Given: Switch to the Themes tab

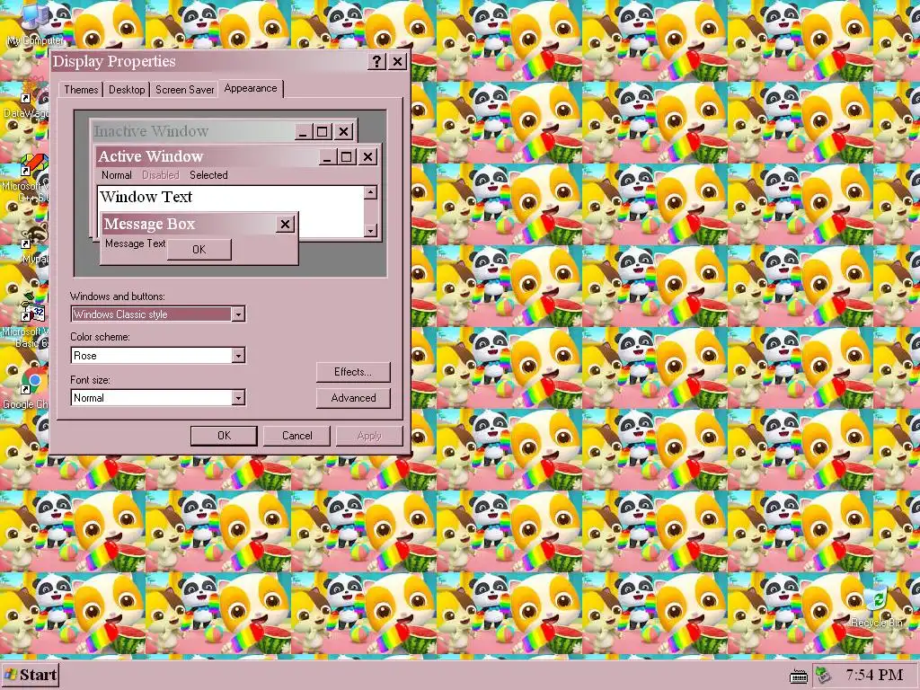Looking at the screenshot, I should 81,90.
